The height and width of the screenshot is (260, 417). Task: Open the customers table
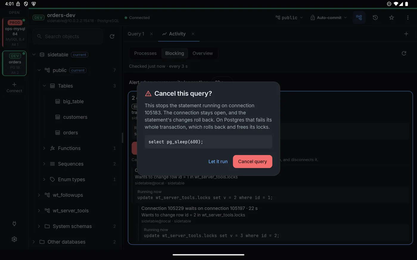pos(75,117)
